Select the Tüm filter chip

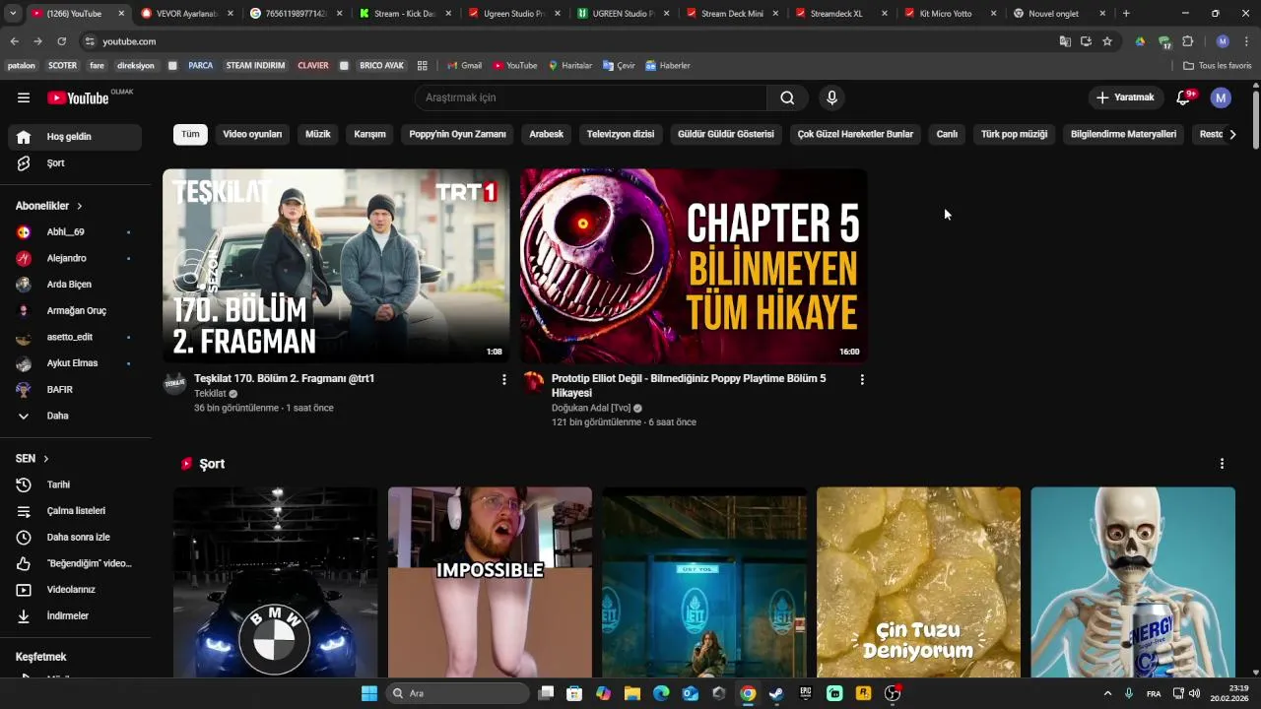(190, 134)
